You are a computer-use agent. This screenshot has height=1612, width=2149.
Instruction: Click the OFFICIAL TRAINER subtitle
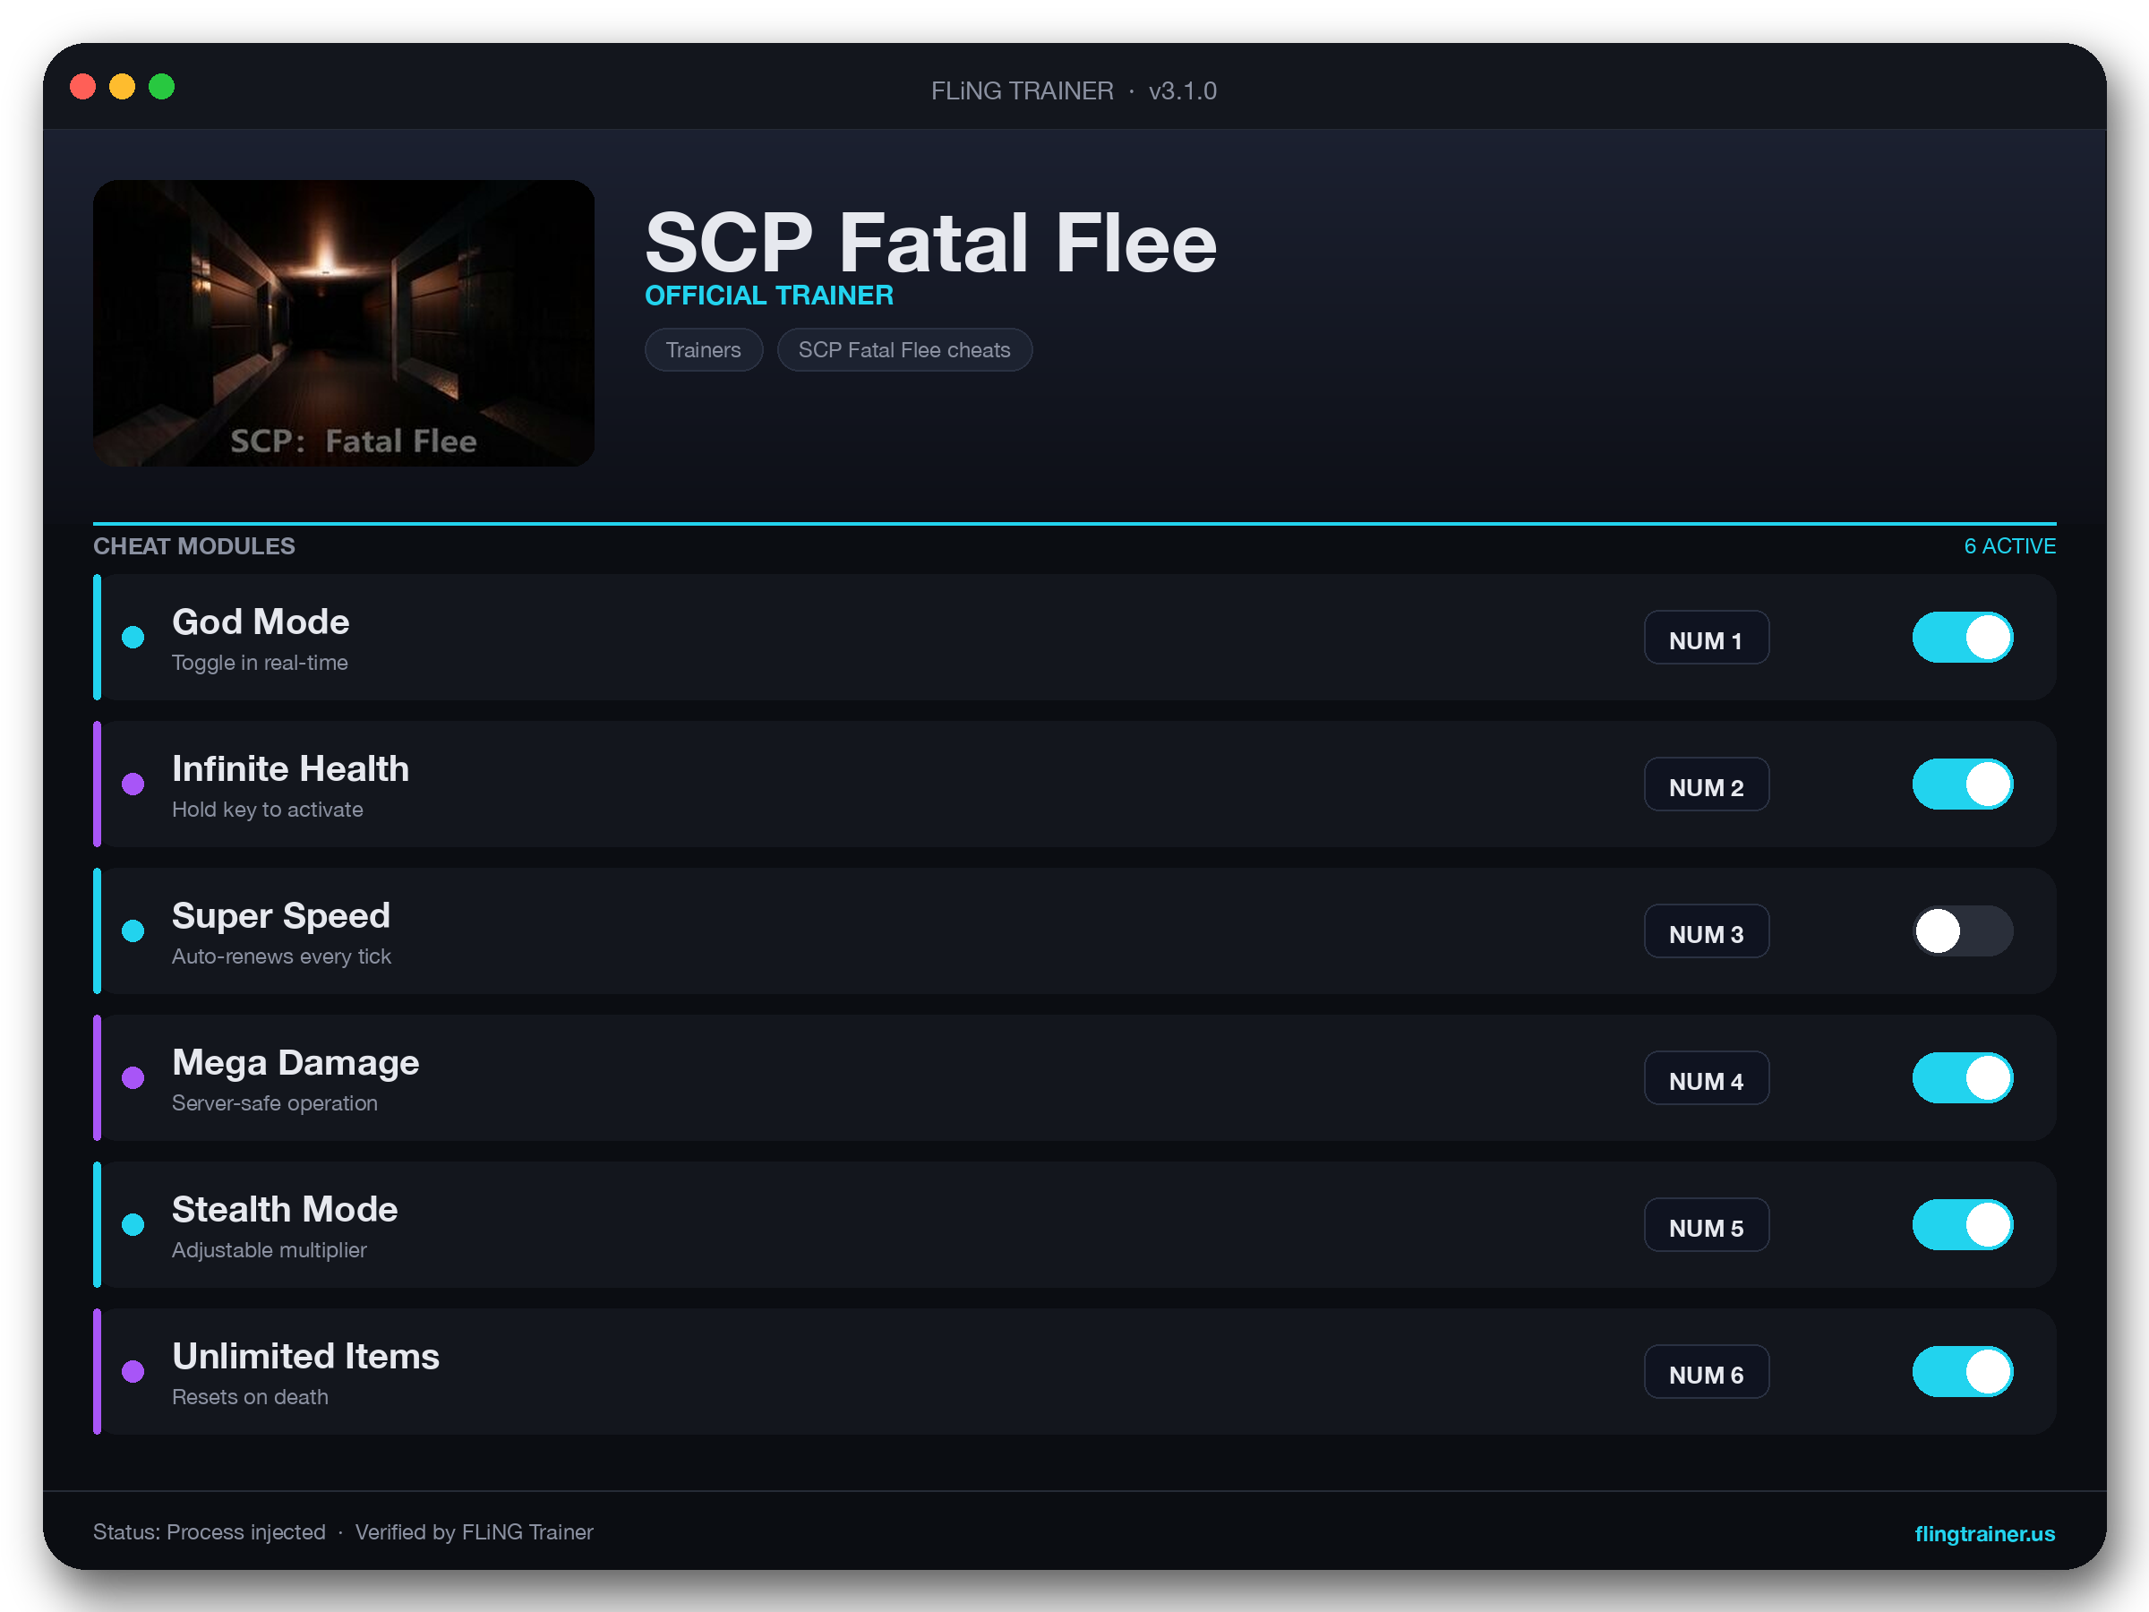pyautogui.click(x=768, y=296)
